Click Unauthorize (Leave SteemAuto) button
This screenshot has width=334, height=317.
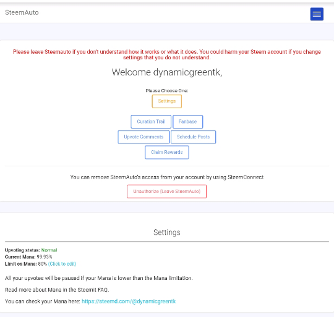167,192
